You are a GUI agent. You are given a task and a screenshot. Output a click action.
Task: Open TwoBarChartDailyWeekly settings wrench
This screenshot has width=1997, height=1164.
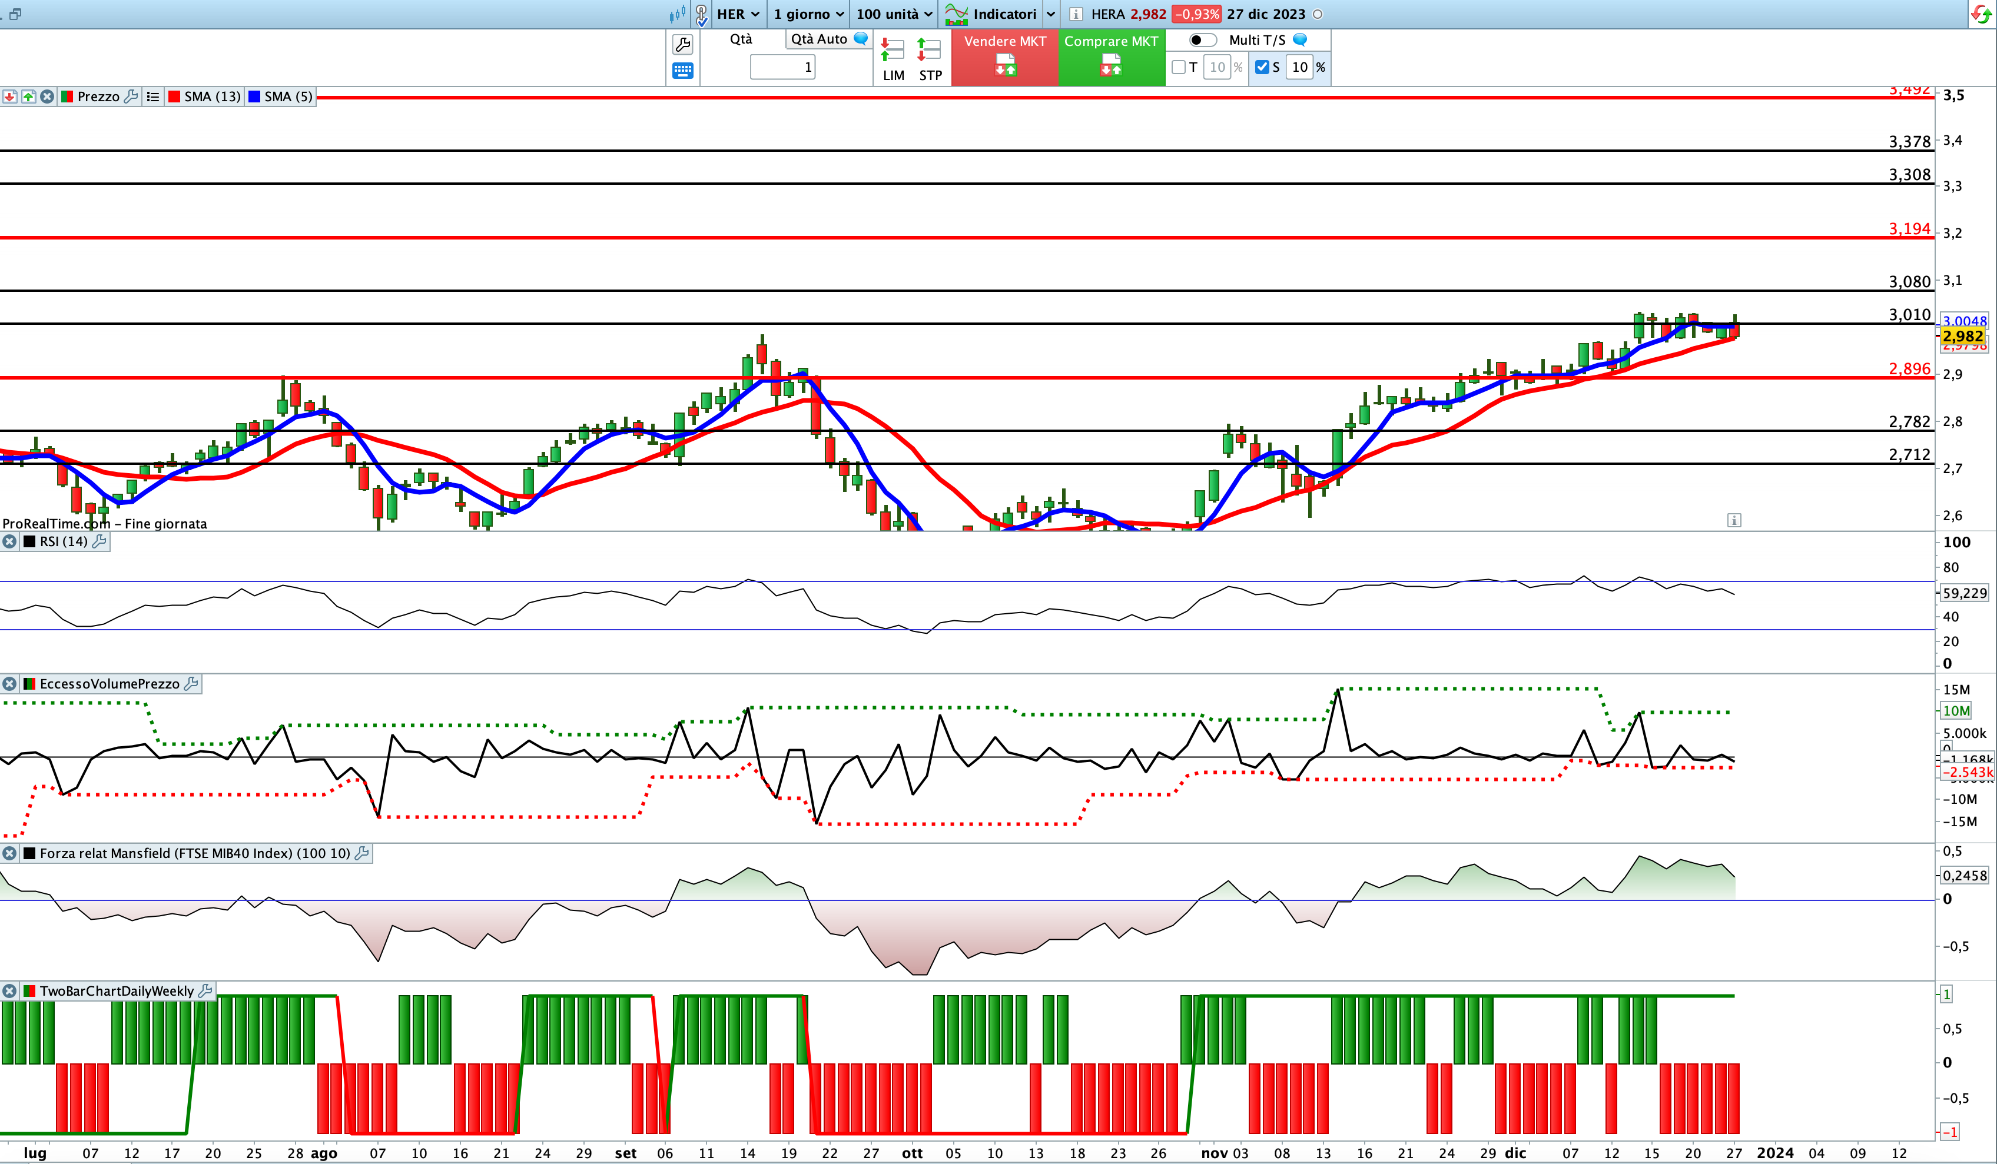click(x=205, y=990)
